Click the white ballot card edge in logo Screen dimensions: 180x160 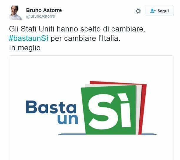click(139, 109)
